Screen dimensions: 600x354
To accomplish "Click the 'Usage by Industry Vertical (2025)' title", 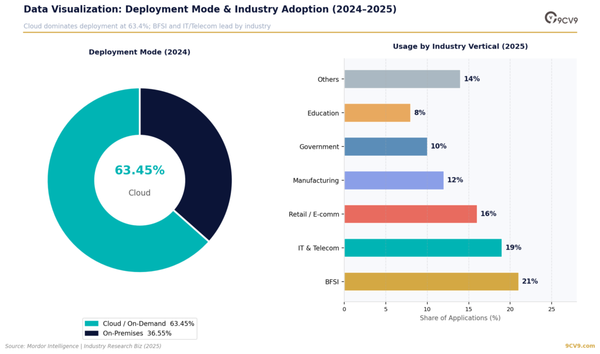I will click(461, 46).
